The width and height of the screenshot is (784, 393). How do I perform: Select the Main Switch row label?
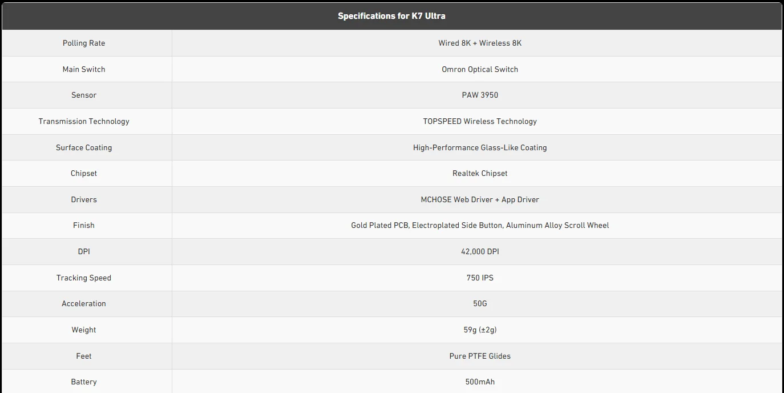(84, 69)
